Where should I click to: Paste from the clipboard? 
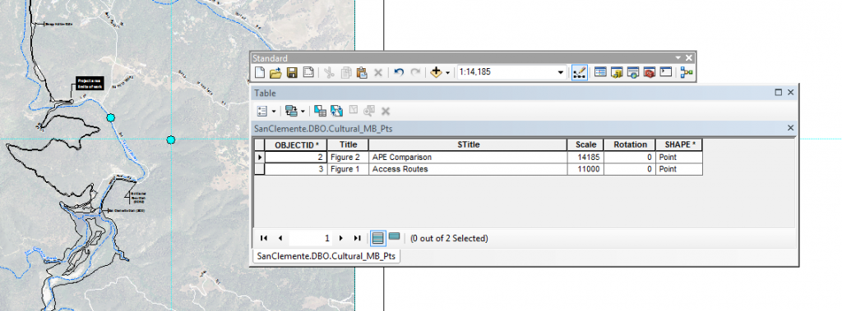362,72
